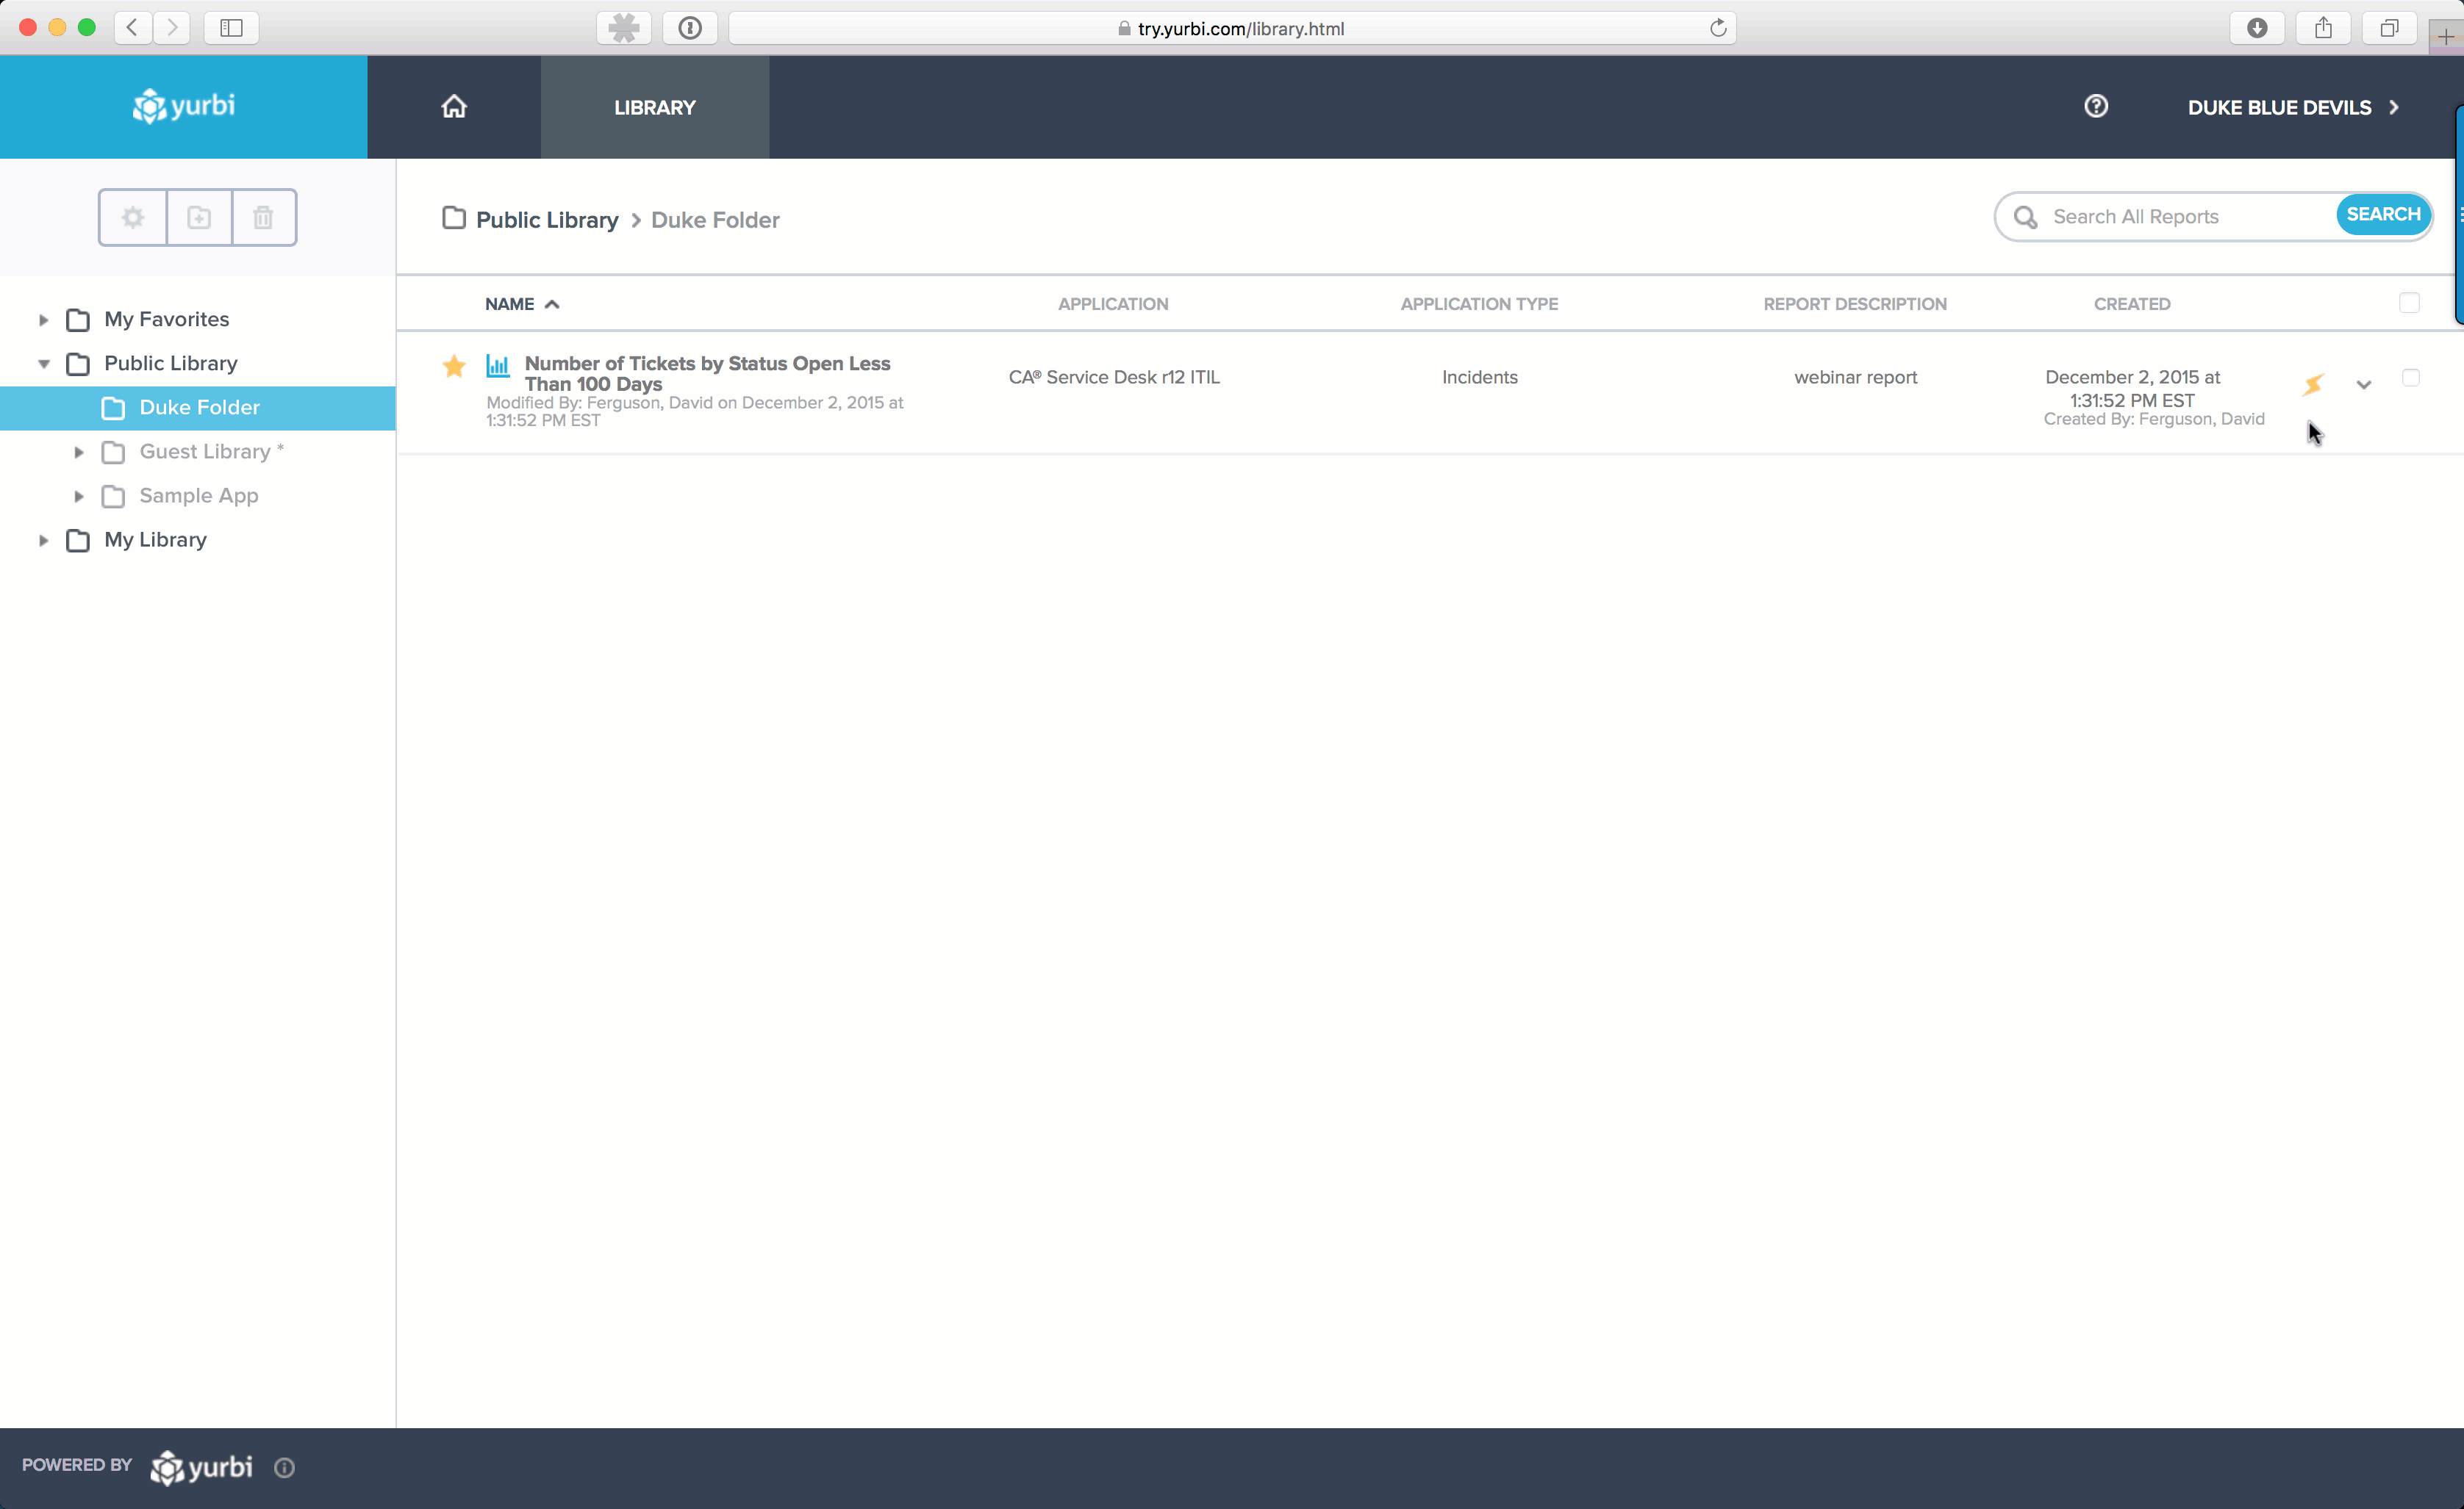Screen dimensions: 2464x1509
Task: Expand the Guest Library folder
Action: click(79, 452)
